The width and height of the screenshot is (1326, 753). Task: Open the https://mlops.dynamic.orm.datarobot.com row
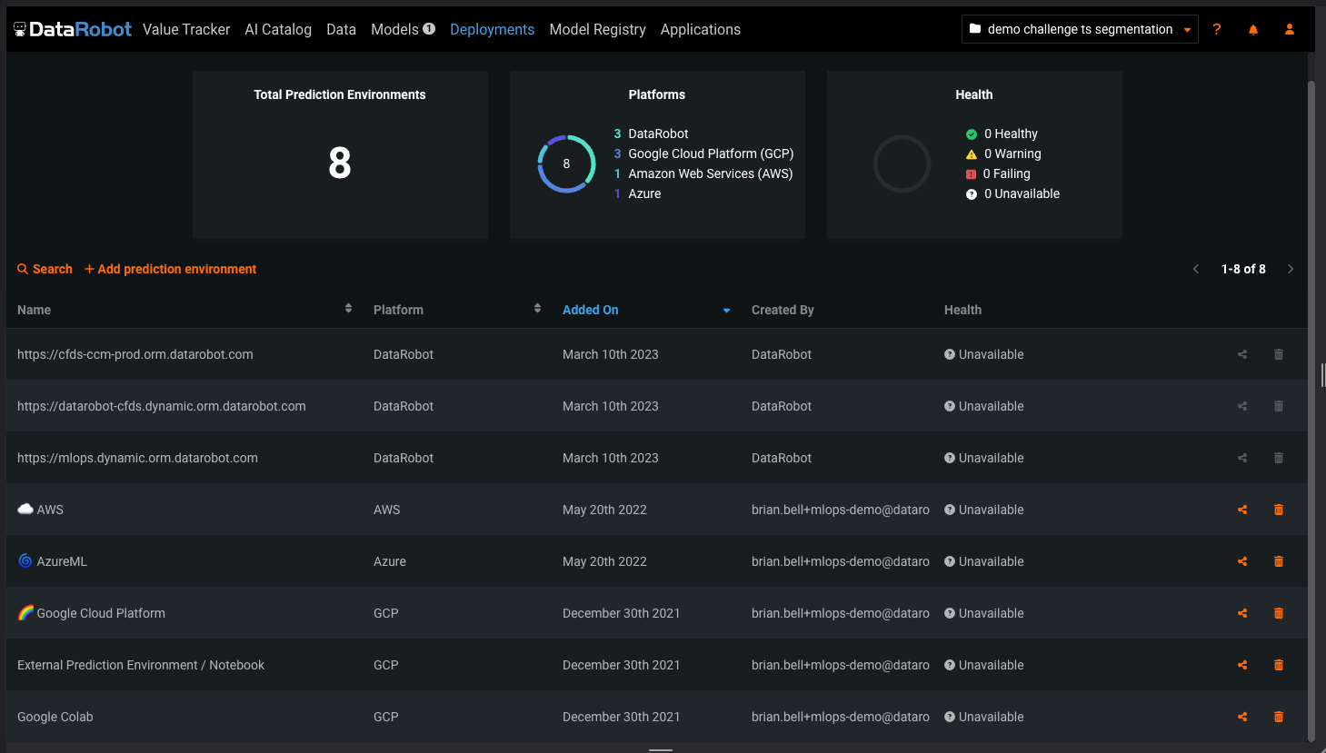(x=656, y=458)
